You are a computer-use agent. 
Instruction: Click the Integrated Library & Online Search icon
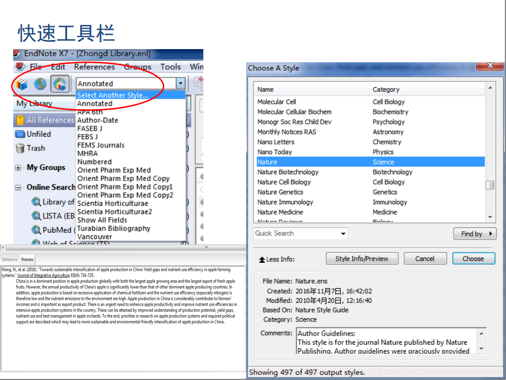60,84
